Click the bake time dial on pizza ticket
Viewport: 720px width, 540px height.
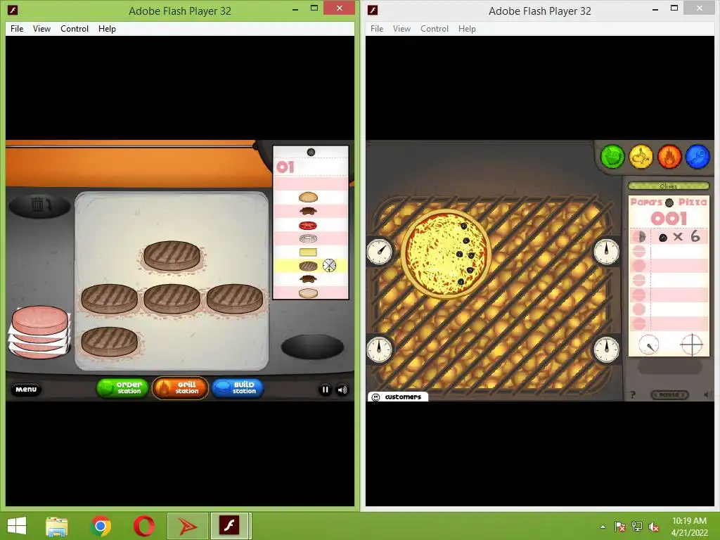pyautogui.click(x=648, y=345)
